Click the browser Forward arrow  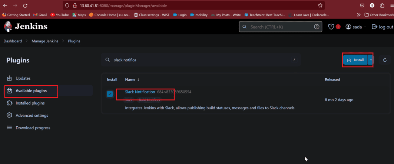(x=15, y=6)
